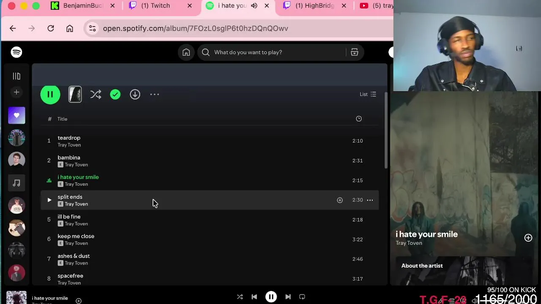
Task: Go to Spotify Home button
Action: tap(186, 52)
